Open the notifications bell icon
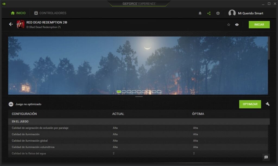 (200, 13)
